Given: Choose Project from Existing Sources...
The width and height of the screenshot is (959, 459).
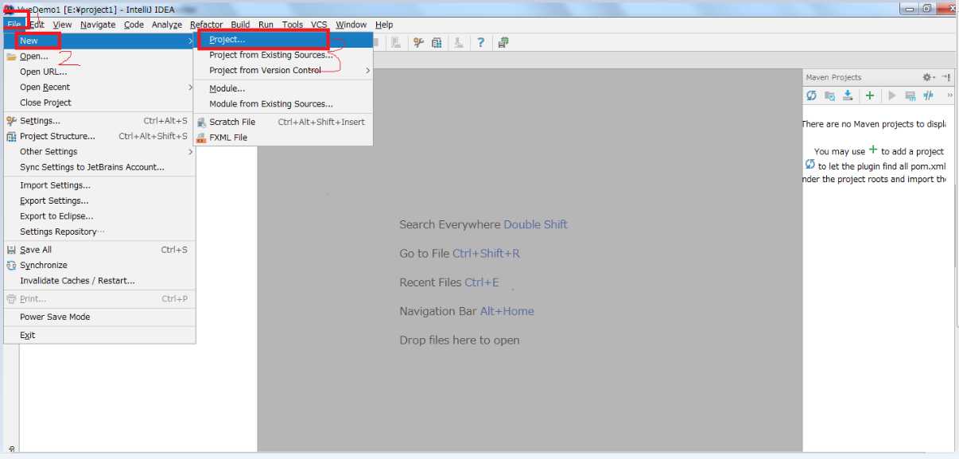Looking at the screenshot, I should (x=284, y=55).
